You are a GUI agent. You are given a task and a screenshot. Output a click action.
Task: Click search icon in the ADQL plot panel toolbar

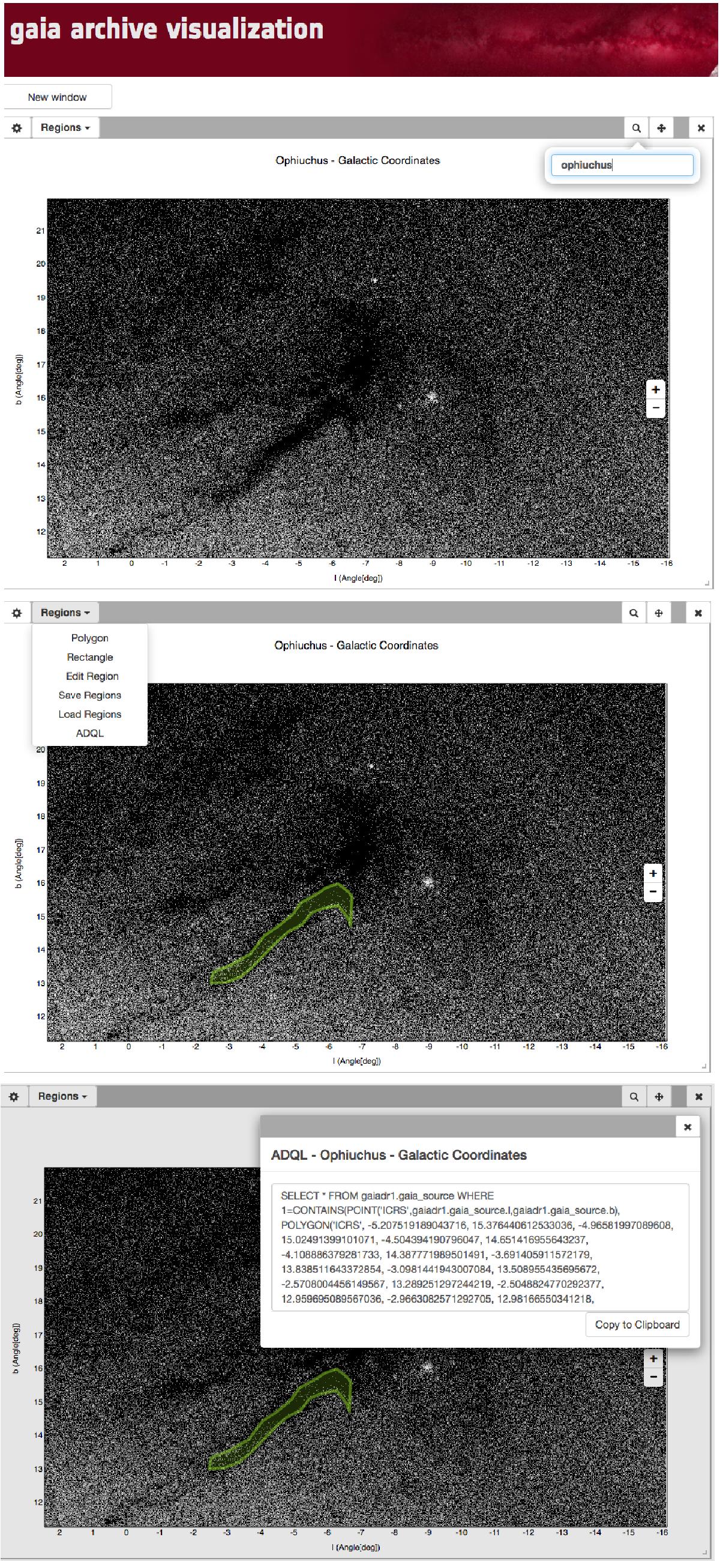coord(634,1097)
